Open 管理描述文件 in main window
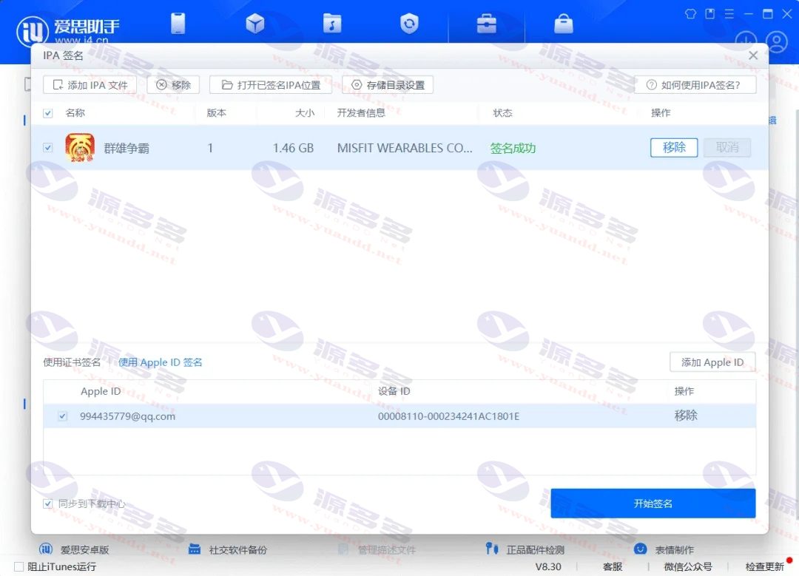 pyautogui.click(x=377, y=549)
